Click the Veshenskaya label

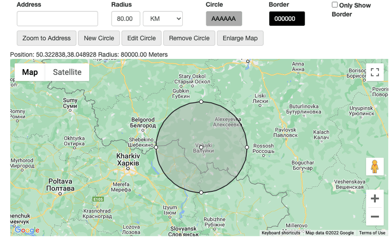350,184
